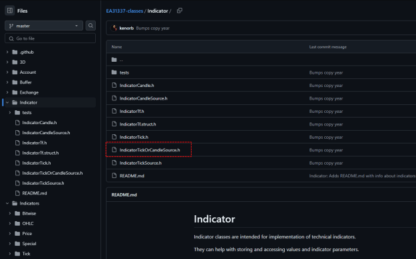
Task: Open README.md in file list
Action: pos(132,176)
